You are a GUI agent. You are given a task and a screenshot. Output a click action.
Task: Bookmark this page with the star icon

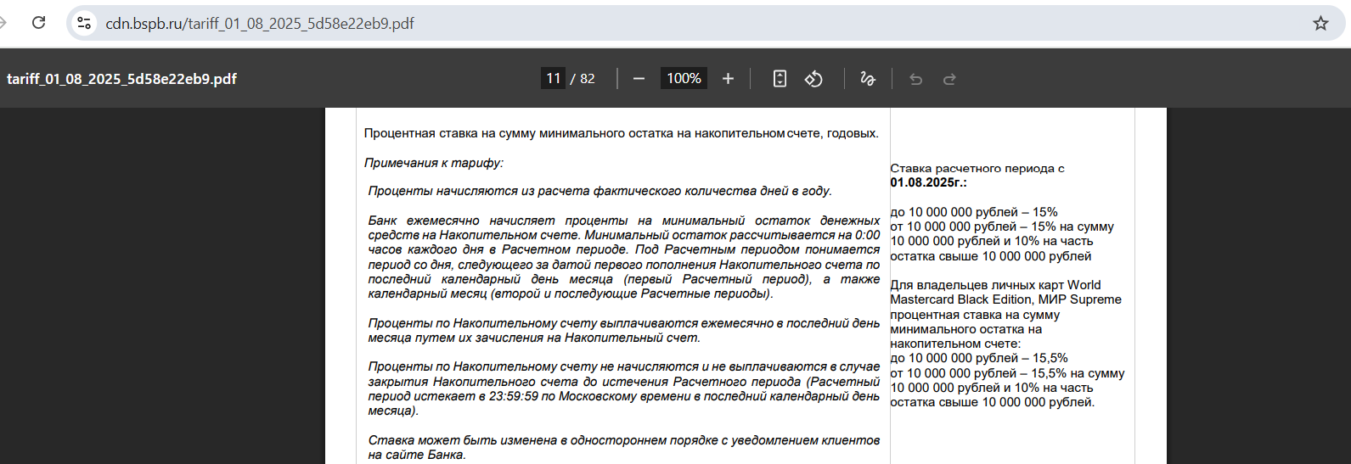click(x=1320, y=23)
